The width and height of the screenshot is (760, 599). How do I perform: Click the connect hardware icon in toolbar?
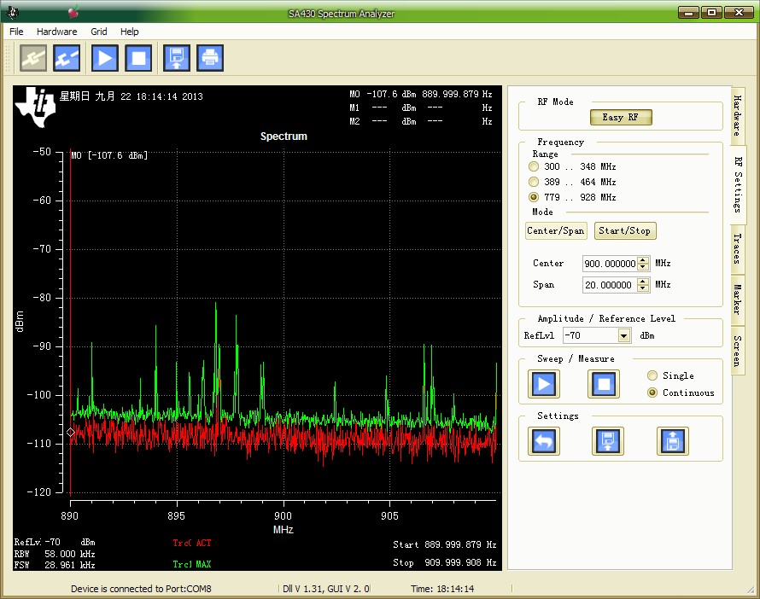pyautogui.click(x=33, y=58)
